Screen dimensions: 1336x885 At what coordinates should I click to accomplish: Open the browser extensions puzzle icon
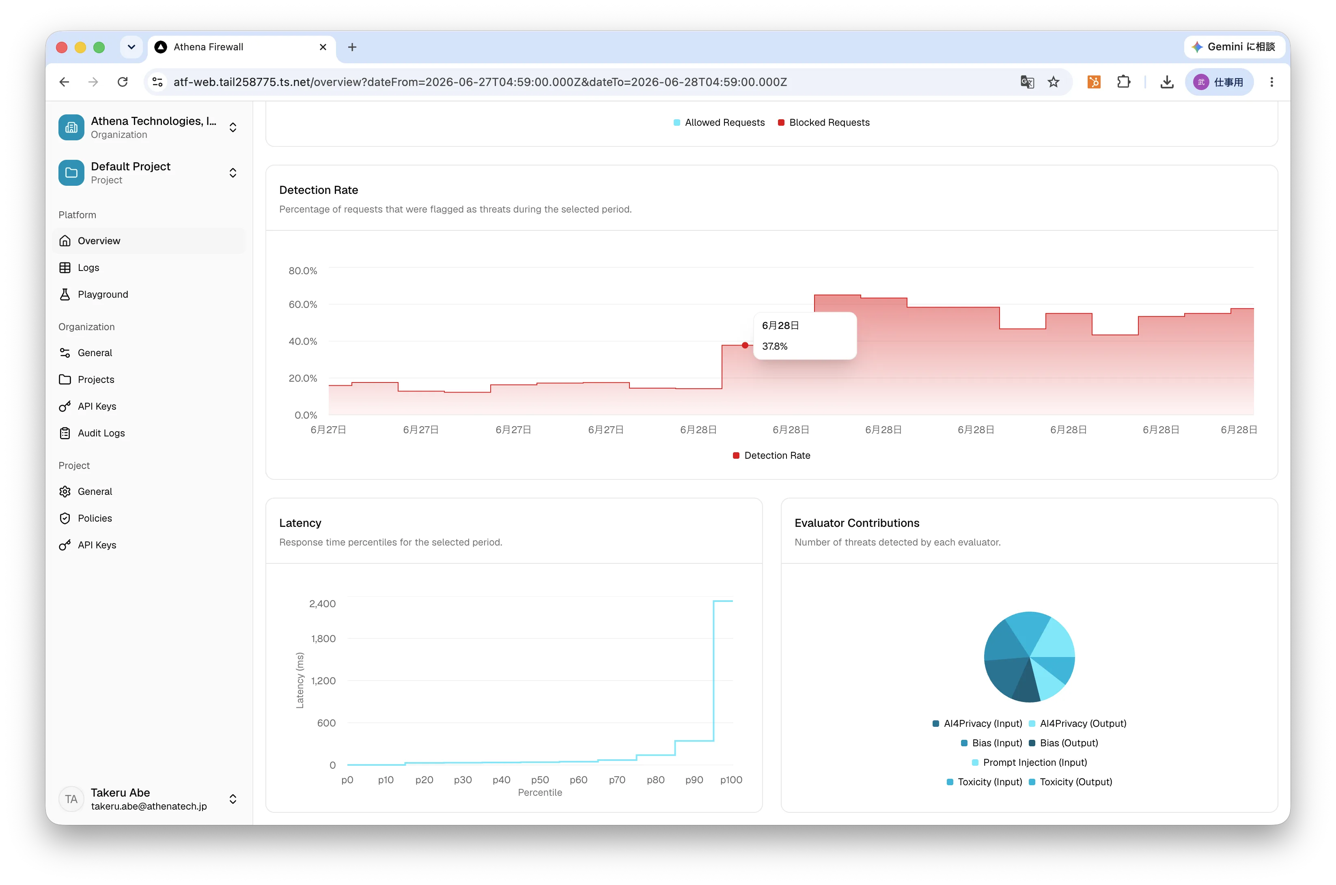(1123, 82)
